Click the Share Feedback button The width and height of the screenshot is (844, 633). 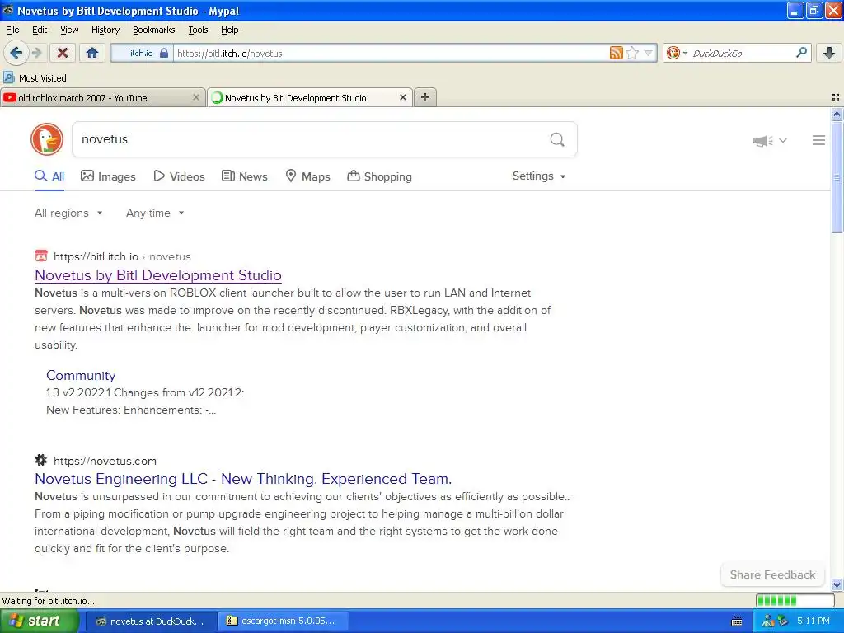coord(772,574)
